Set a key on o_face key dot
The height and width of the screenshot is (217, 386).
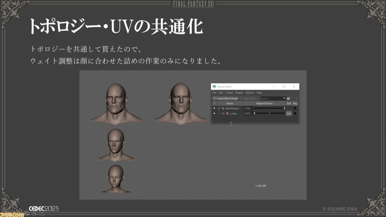[x=295, y=113]
